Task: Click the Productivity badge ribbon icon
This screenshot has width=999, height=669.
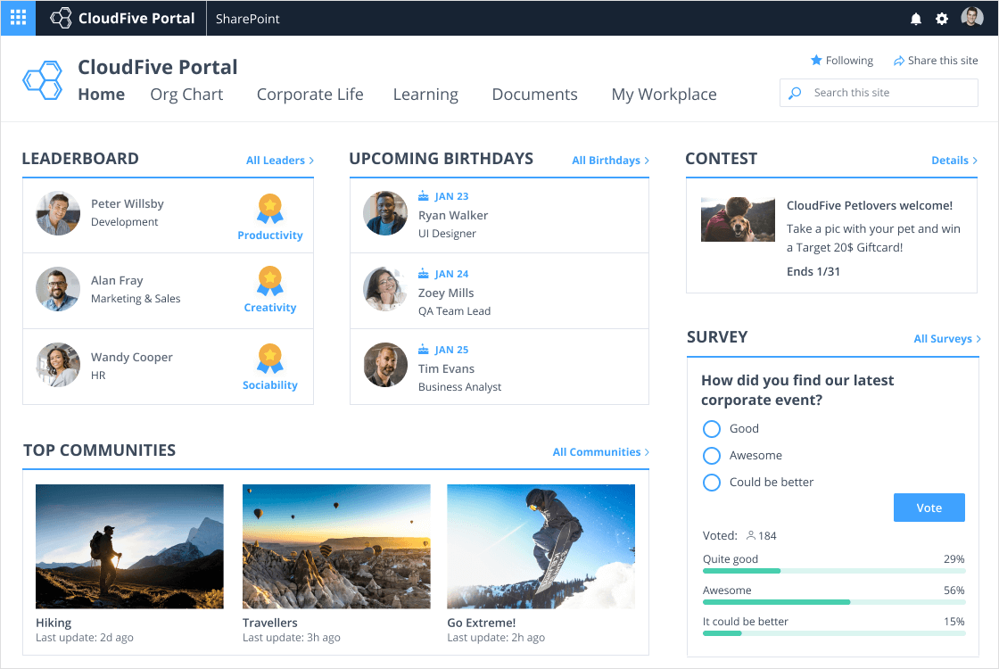Action: coord(270,209)
